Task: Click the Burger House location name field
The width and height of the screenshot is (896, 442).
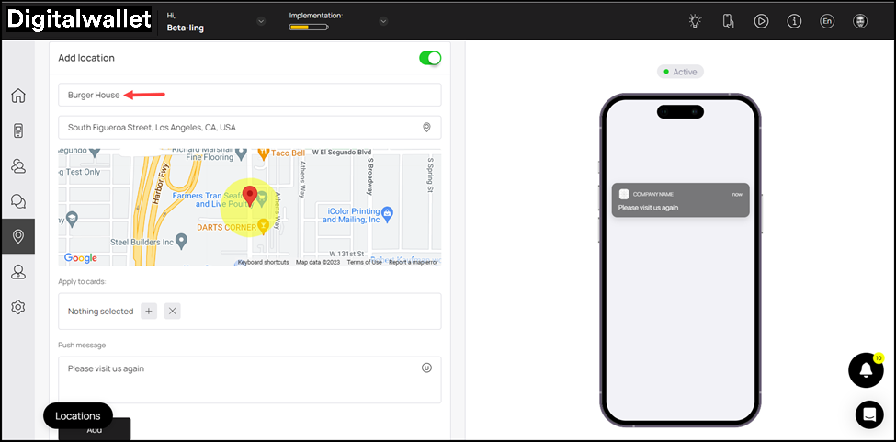Action: click(248, 95)
